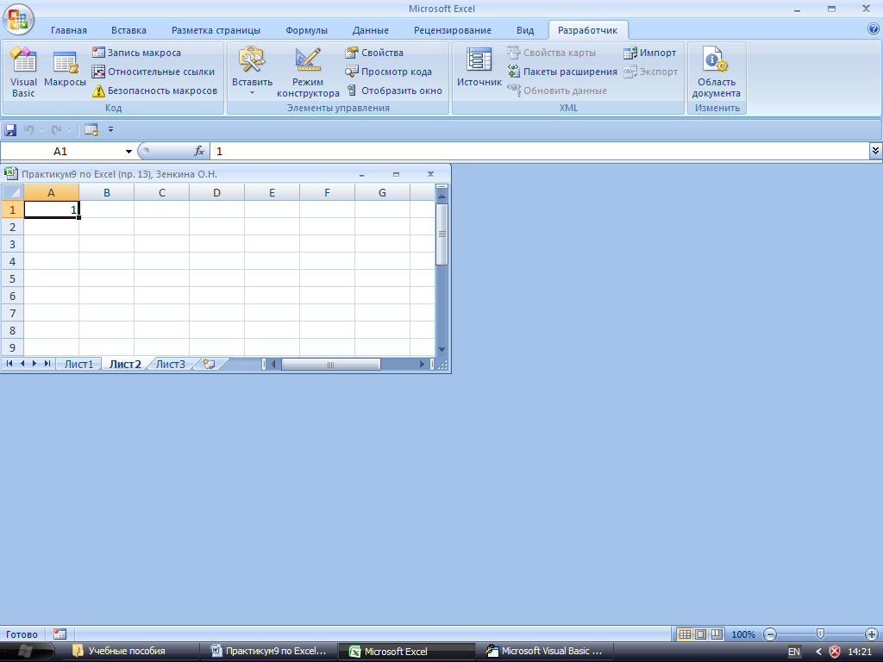
Task: Open the Разметка страницы tab
Action: (216, 30)
